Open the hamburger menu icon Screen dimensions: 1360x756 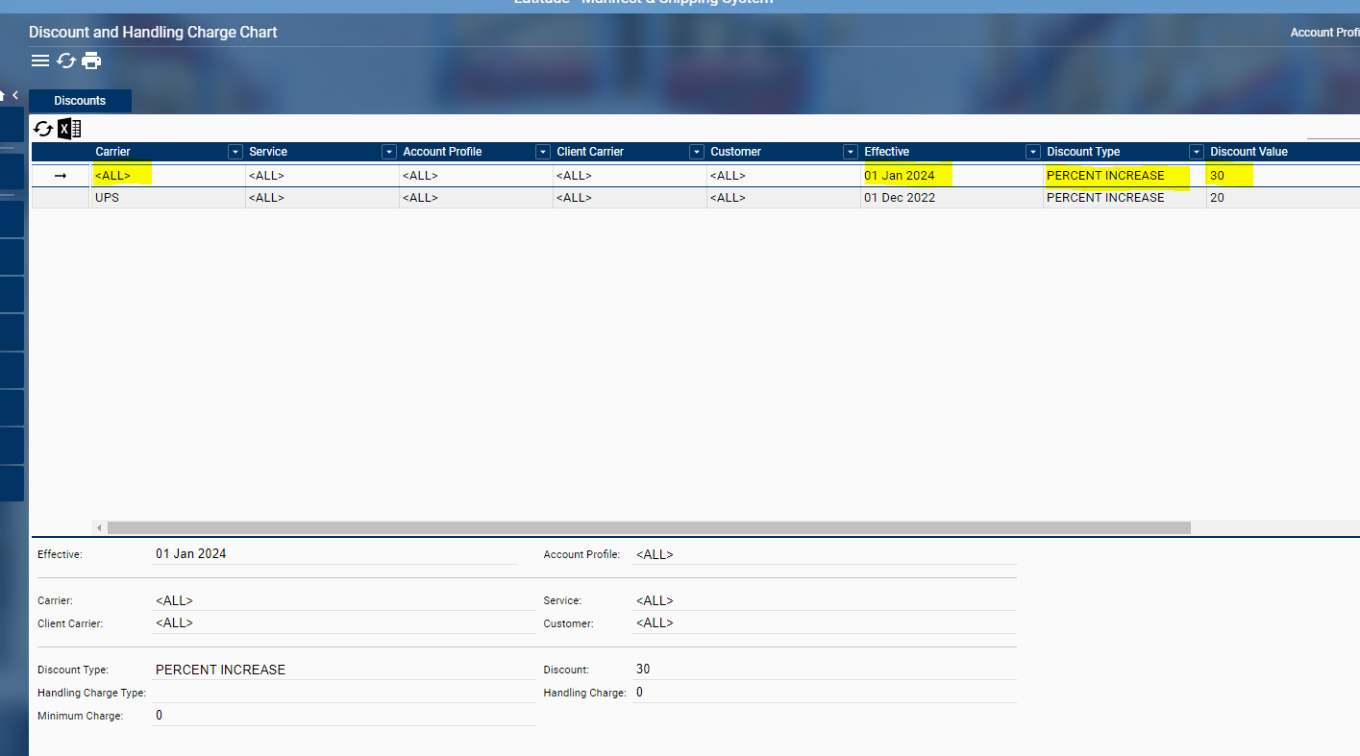pos(40,61)
